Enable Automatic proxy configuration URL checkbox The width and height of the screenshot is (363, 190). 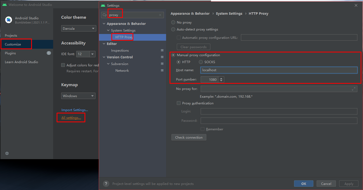179,38
